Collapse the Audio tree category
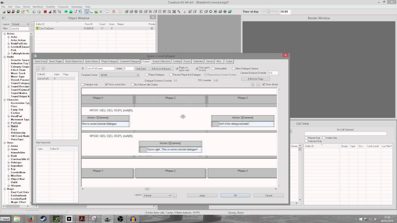Image resolution: width=397 pixels, height=223 pixels. 5,57
